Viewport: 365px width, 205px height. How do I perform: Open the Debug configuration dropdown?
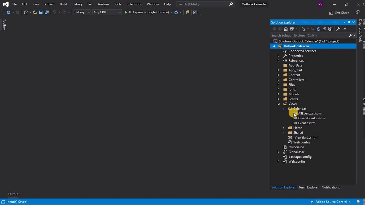(x=82, y=12)
